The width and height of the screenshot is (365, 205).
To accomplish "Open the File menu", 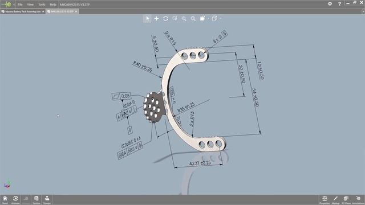I will [20, 5].
